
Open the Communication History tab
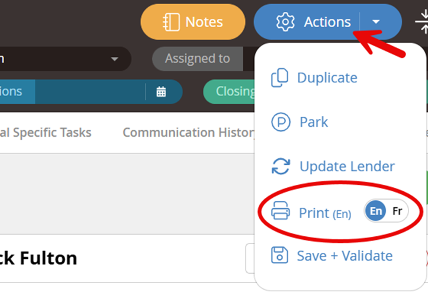coord(188,133)
